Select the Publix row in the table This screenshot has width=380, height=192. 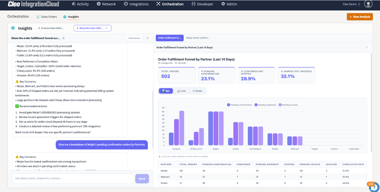click(x=263, y=183)
